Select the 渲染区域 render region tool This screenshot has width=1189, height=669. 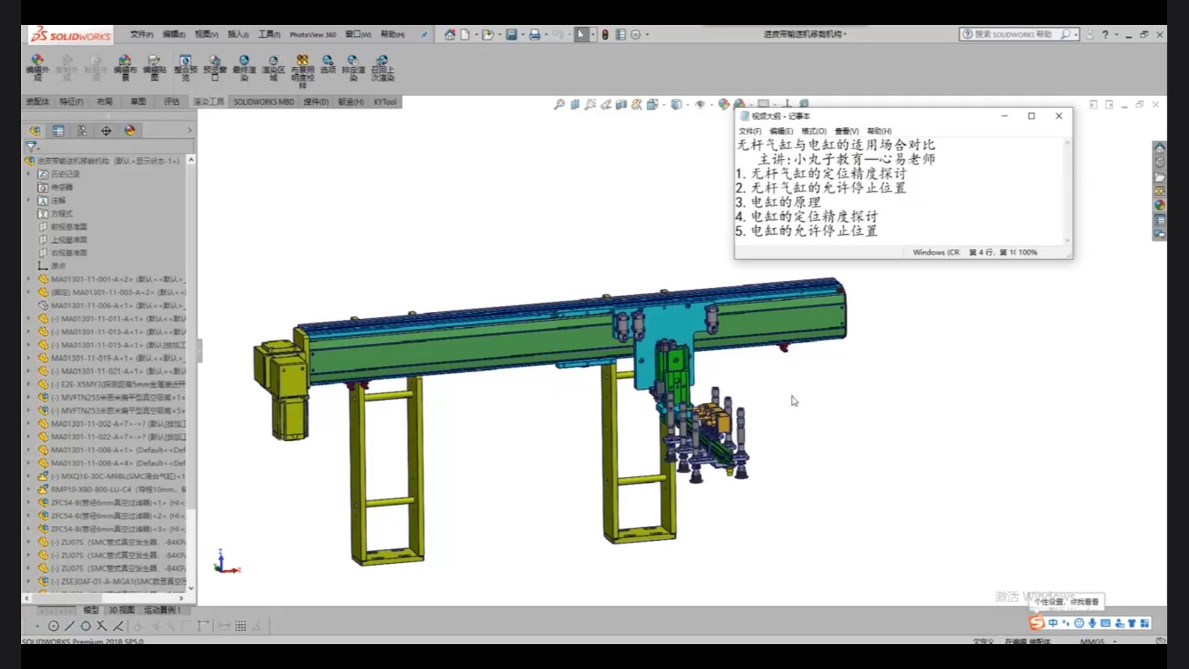(273, 68)
